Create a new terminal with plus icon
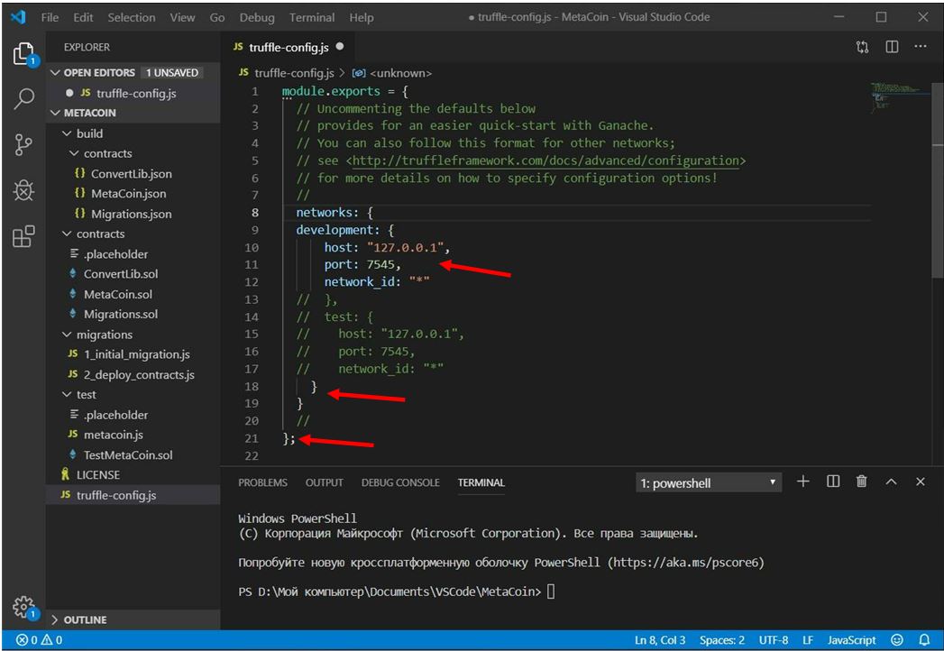The width and height of the screenshot is (944, 651). tap(802, 482)
